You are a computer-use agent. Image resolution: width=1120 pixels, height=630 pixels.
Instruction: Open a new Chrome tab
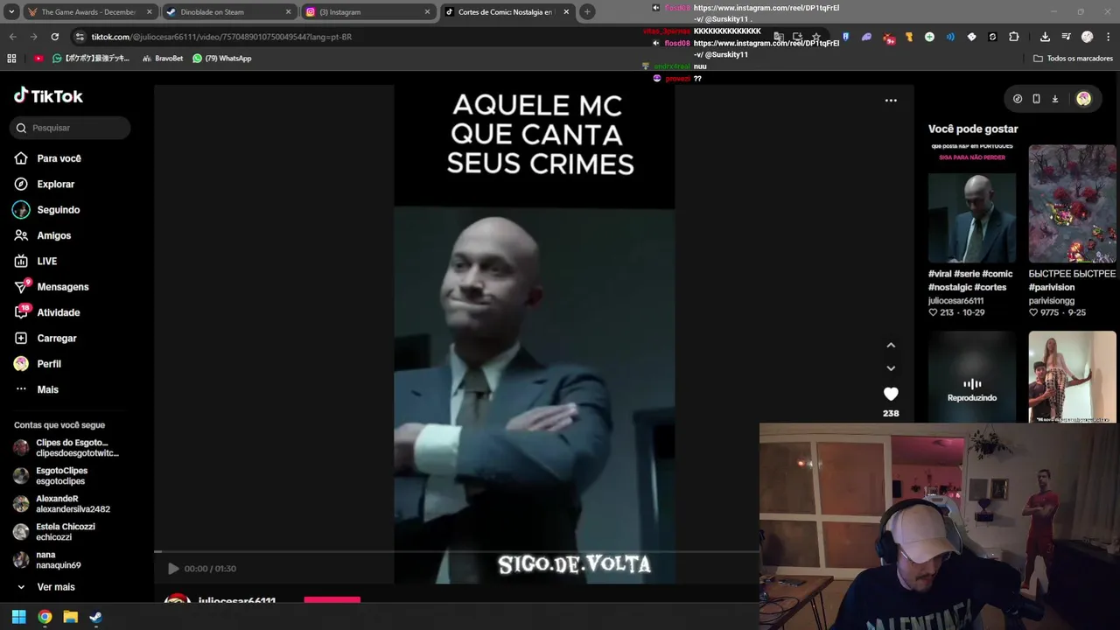587,12
